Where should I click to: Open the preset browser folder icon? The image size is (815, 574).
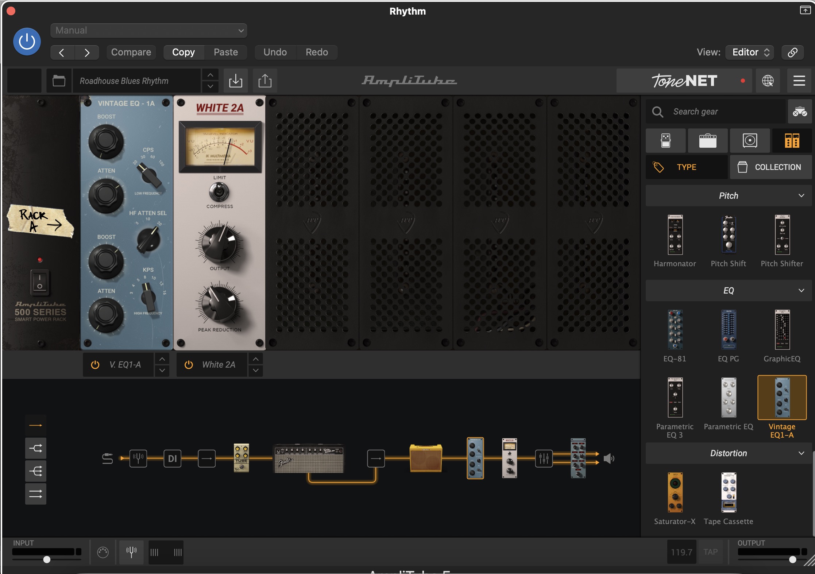point(59,81)
